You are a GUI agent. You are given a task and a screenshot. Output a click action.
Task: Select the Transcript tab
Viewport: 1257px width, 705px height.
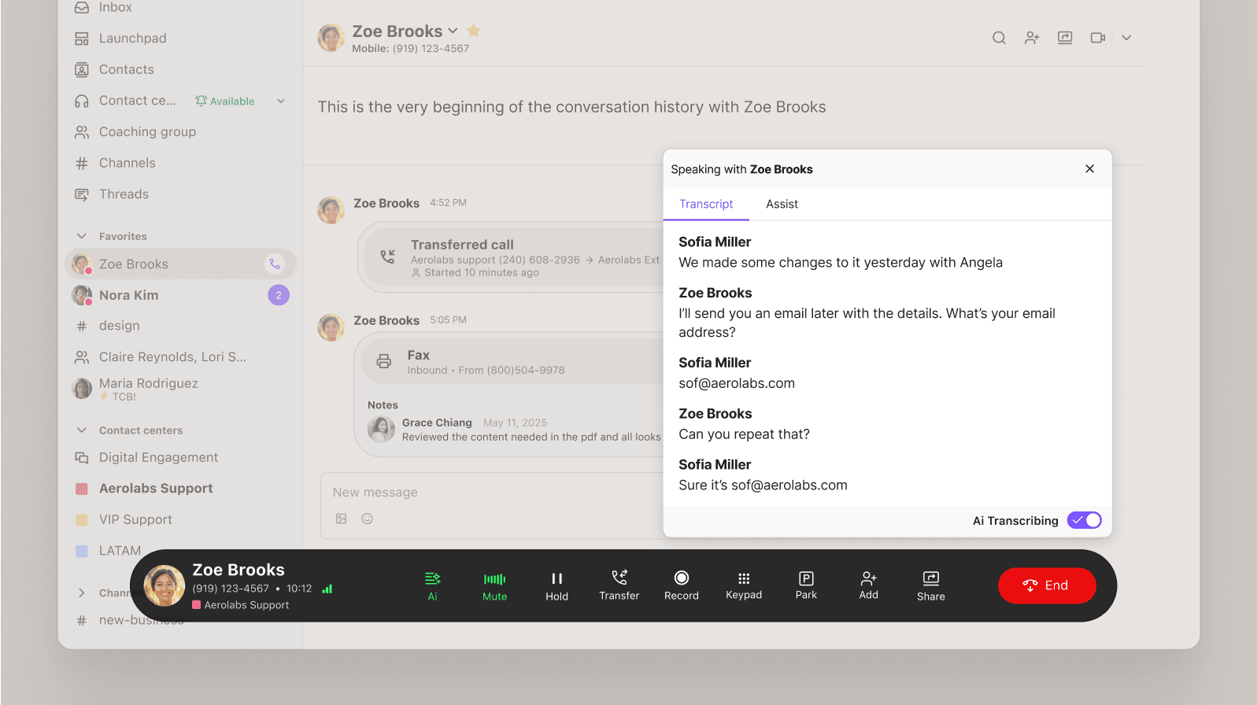(706, 204)
